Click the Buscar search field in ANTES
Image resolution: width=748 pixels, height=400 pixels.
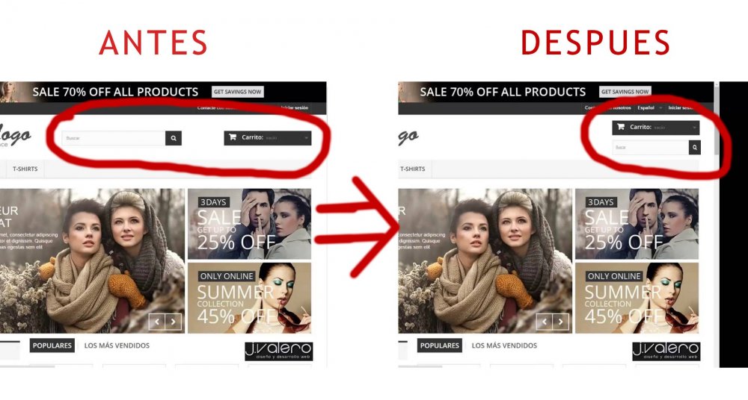tap(114, 138)
